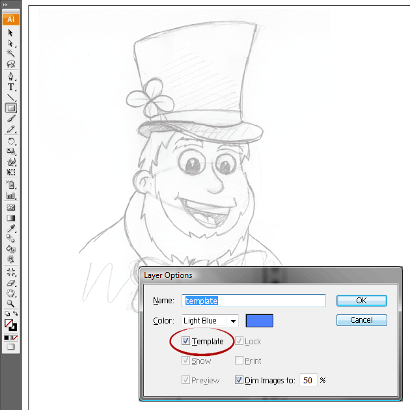
Task: Click the Name field containing template
Action: pyautogui.click(x=254, y=301)
